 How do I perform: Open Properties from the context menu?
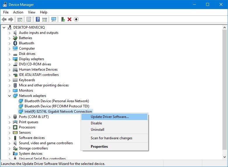(x=99, y=147)
